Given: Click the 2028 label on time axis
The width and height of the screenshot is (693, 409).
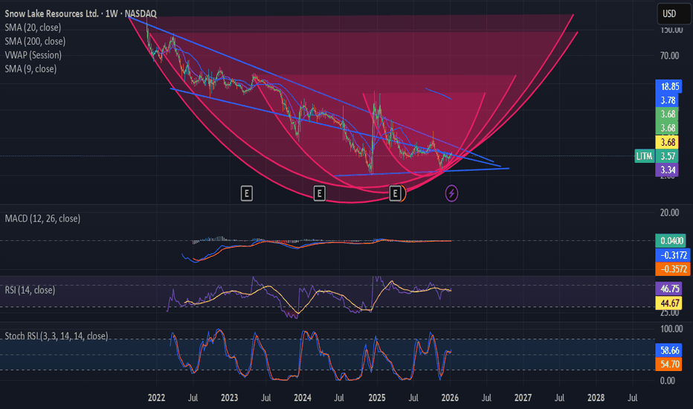Looking at the screenshot, I should [596, 398].
